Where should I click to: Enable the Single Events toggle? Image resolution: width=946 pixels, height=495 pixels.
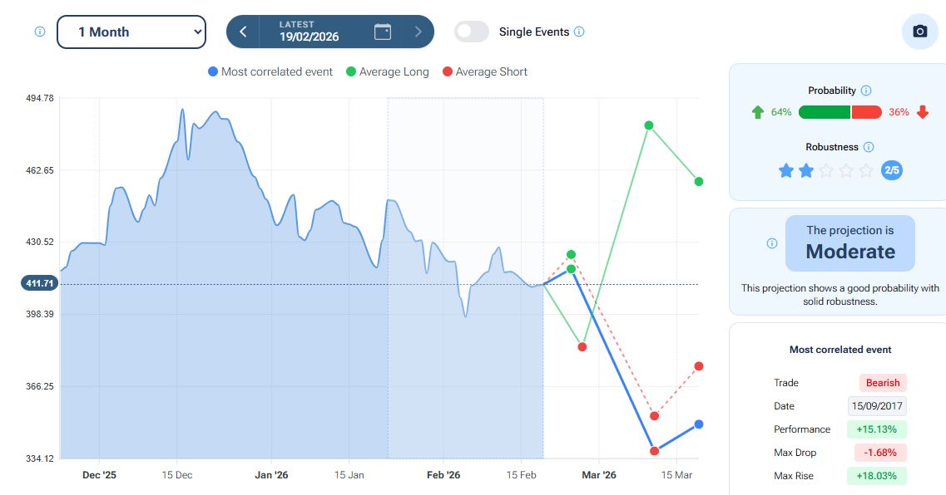pos(472,32)
